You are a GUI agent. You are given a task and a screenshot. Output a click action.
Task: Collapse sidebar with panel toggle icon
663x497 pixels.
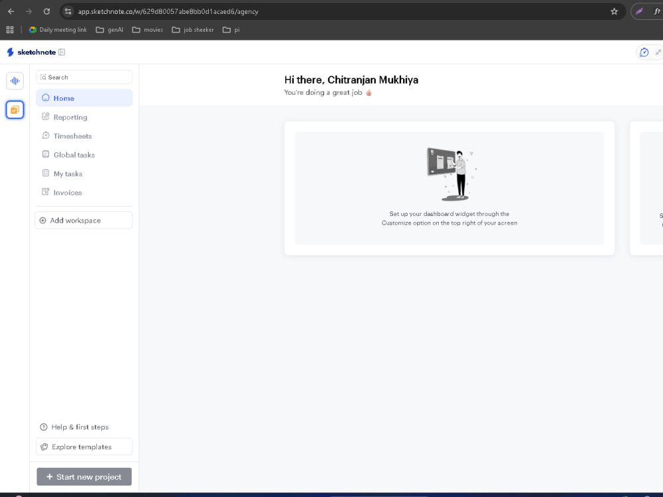[62, 52]
